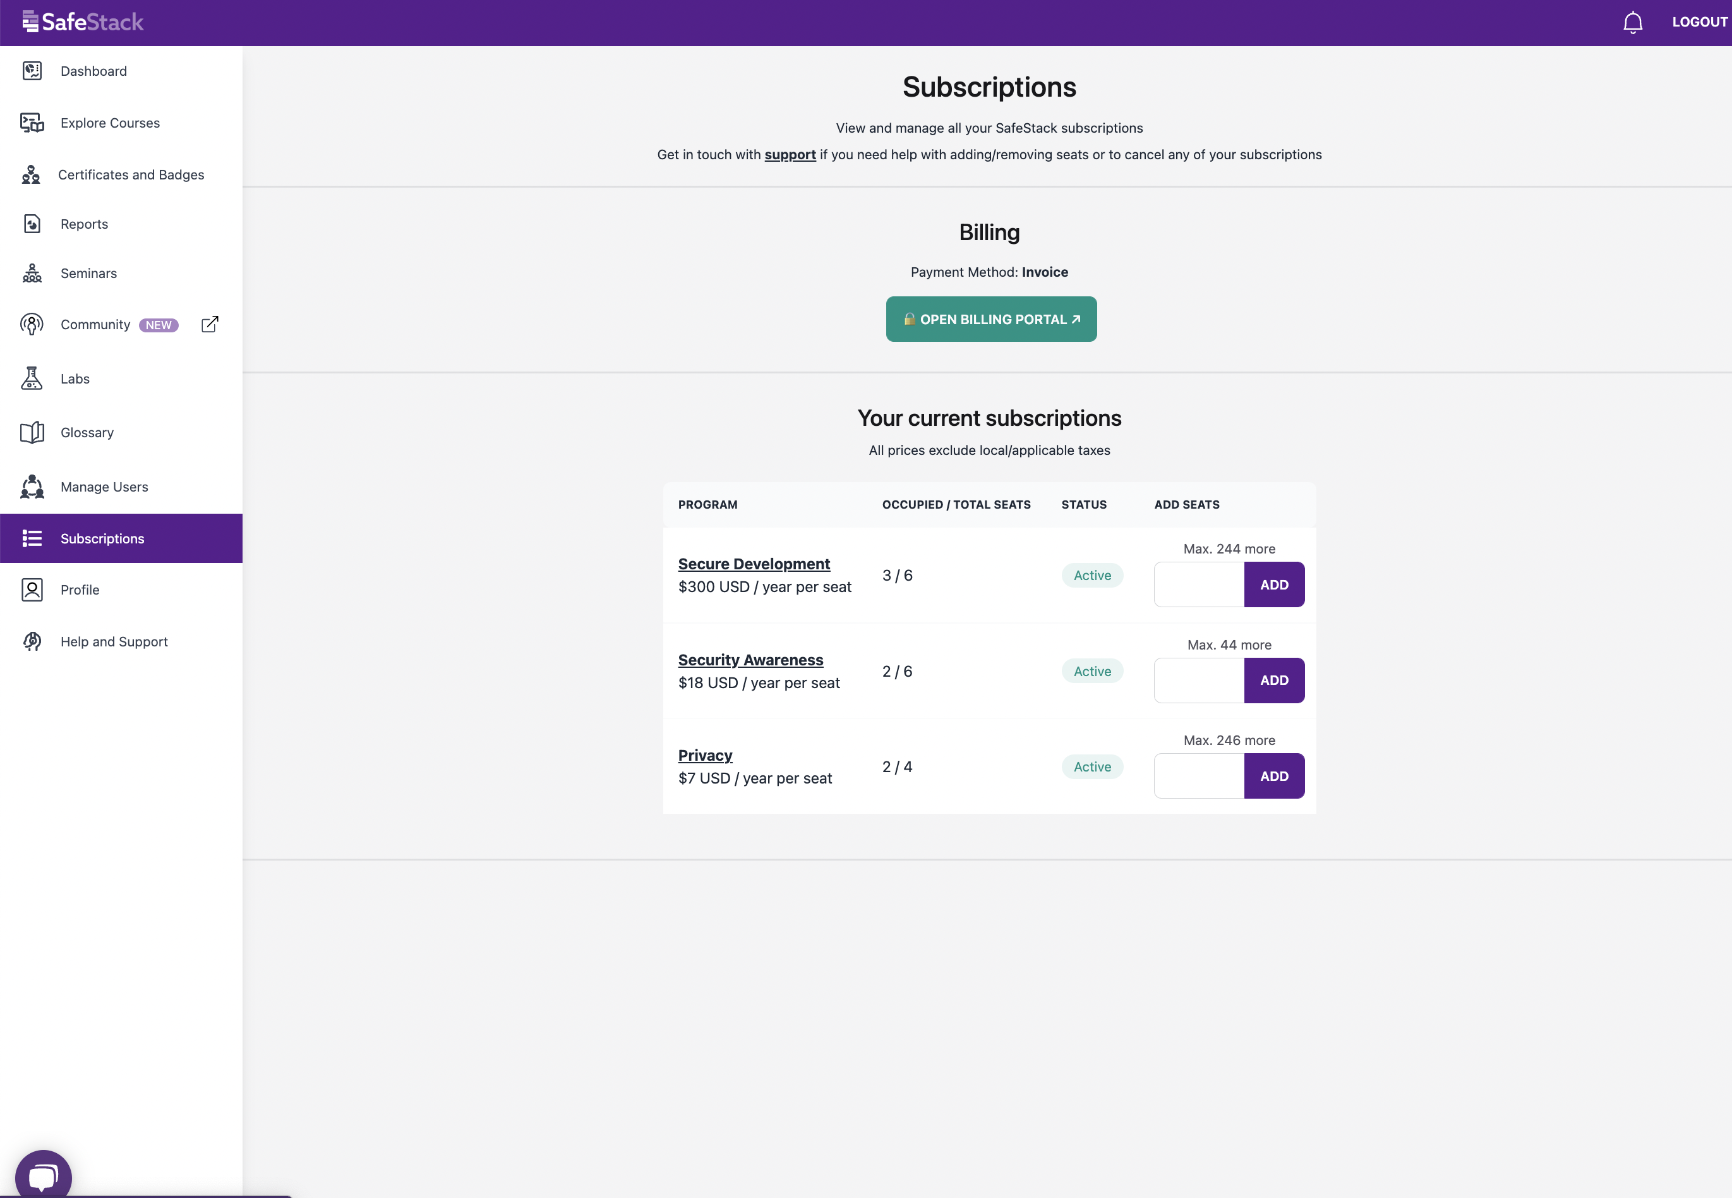This screenshot has width=1732, height=1198.
Task: Open the Security Awareness program link
Action: 750,660
